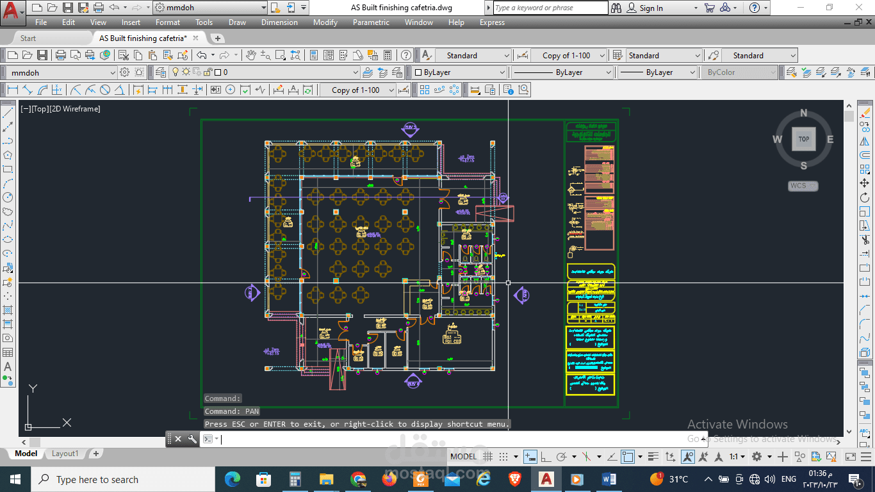Click the keyword search input field
The width and height of the screenshot is (875, 492).
550,8
